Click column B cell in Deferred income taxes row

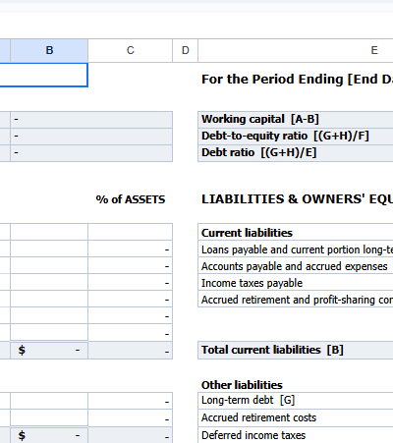click(x=49, y=435)
